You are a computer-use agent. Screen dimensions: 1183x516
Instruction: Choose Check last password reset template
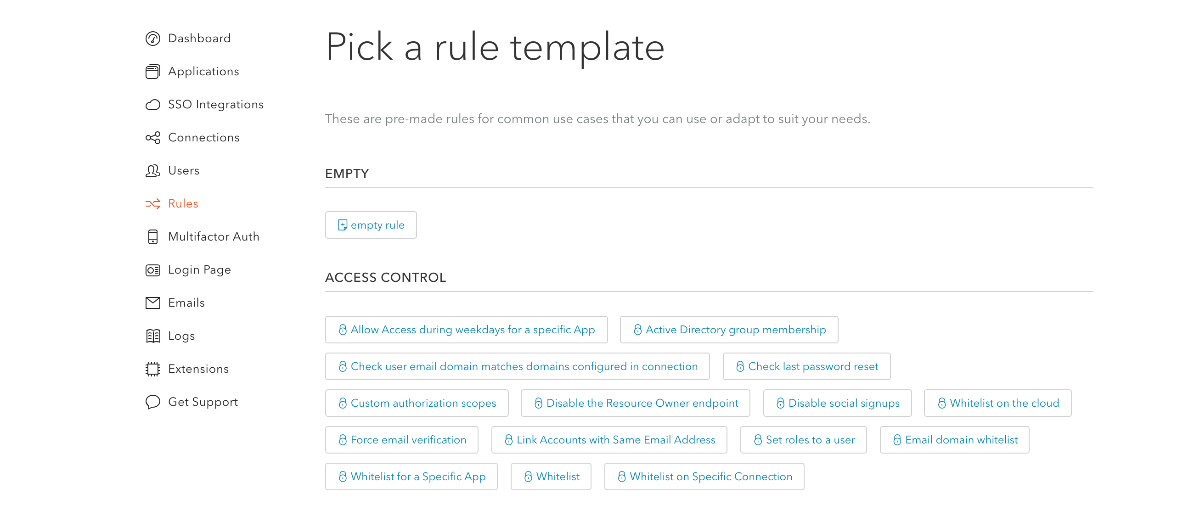tap(806, 366)
